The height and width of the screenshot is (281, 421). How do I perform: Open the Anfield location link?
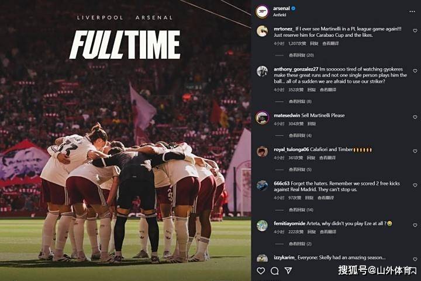point(279,15)
